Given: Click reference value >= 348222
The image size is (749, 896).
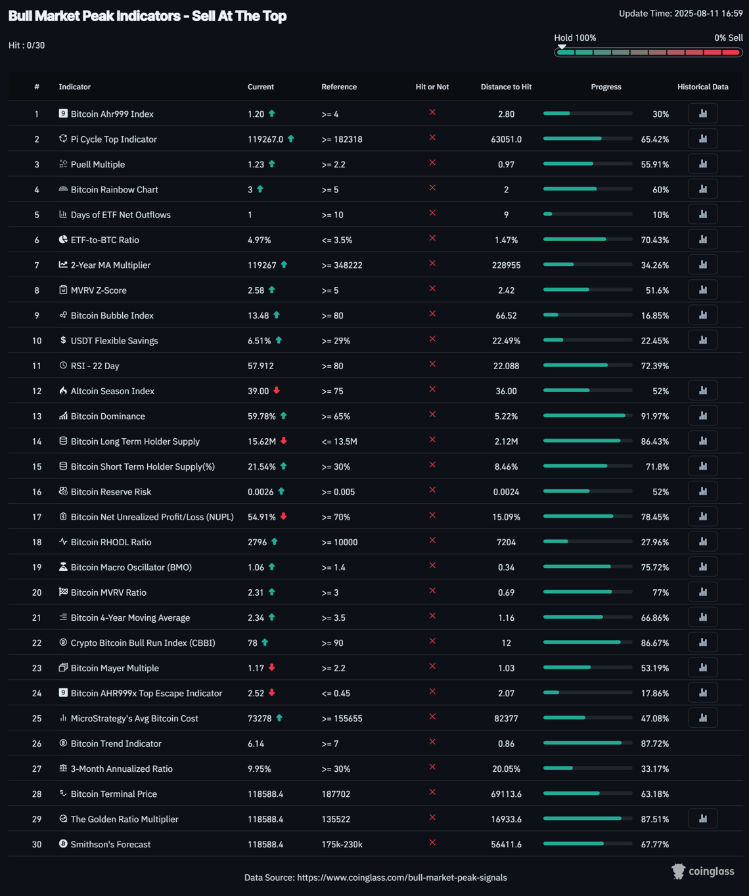Looking at the screenshot, I should tap(342, 265).
